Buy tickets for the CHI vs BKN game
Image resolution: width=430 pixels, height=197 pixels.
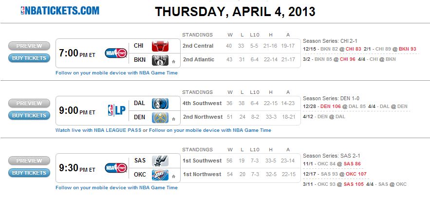29,58
